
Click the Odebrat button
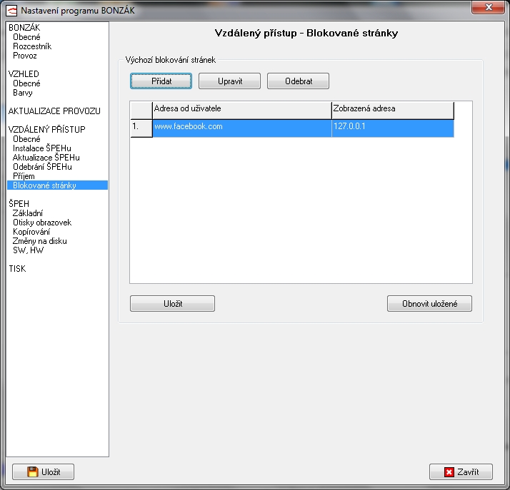click(x=299, y=81)
